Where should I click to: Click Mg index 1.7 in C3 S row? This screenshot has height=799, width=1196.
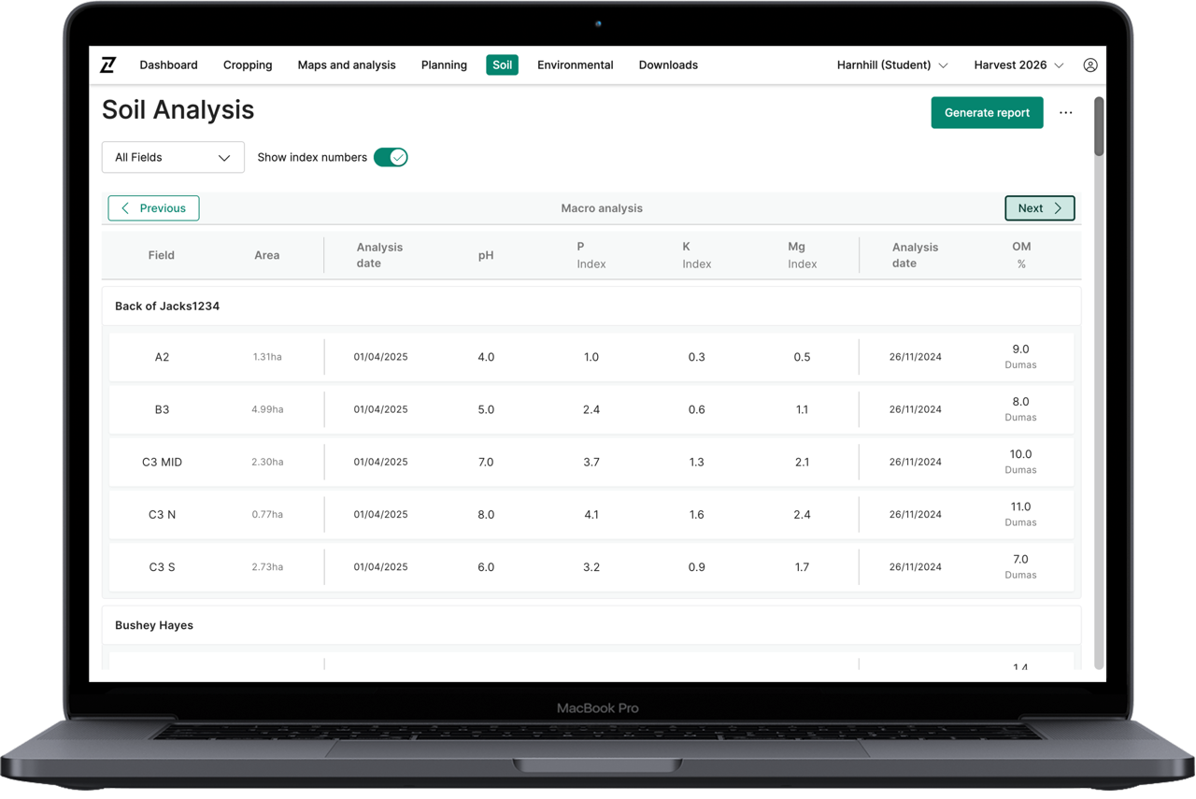[x=802, y=567]
